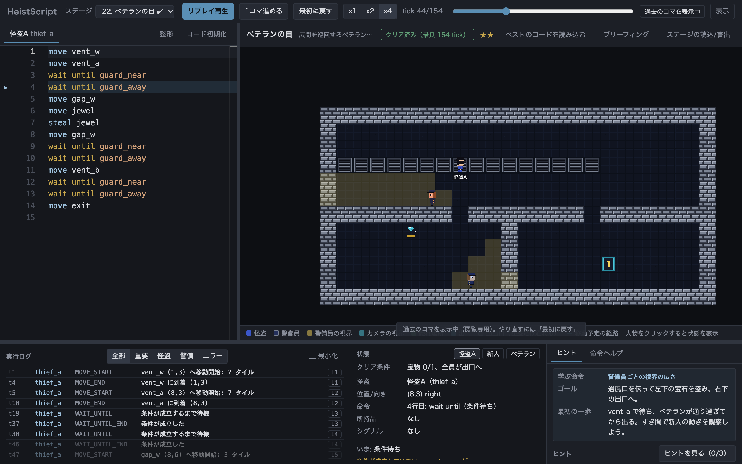This screenshot has height=464, width=742.
Task: Click the current-line arrow marker beside line 4
Action: [6, 88]
